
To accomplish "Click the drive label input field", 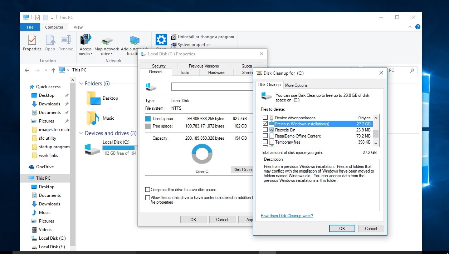I will [x=212, y=86].
